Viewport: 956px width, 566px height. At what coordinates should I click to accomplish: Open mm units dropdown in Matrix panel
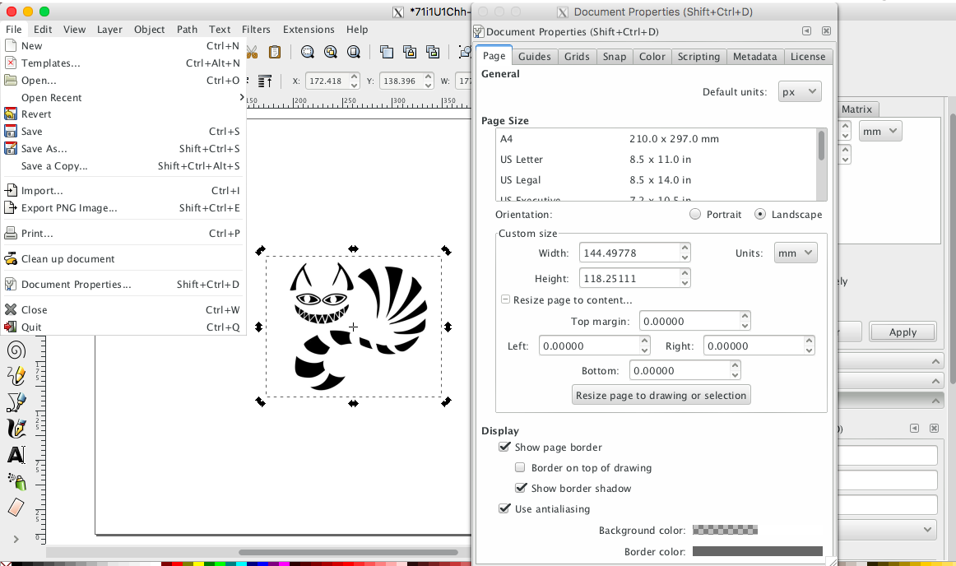[880, 131]
